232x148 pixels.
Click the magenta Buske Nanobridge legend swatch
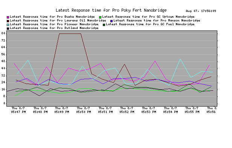8,17
